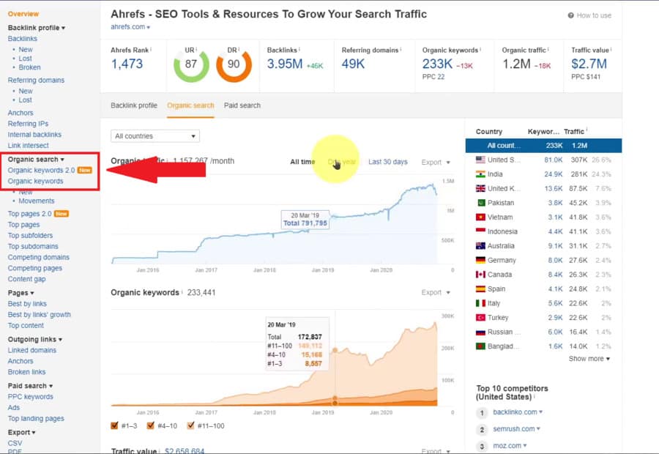Select the Last 30 days range
659x454 pixels.
[388, 162]
